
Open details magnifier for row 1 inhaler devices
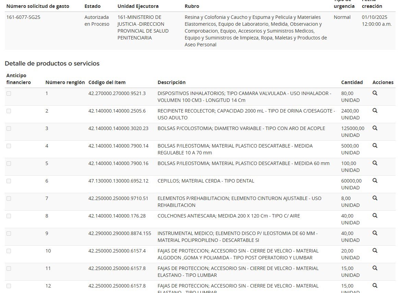pyautogui.click(x=375, y=93)
